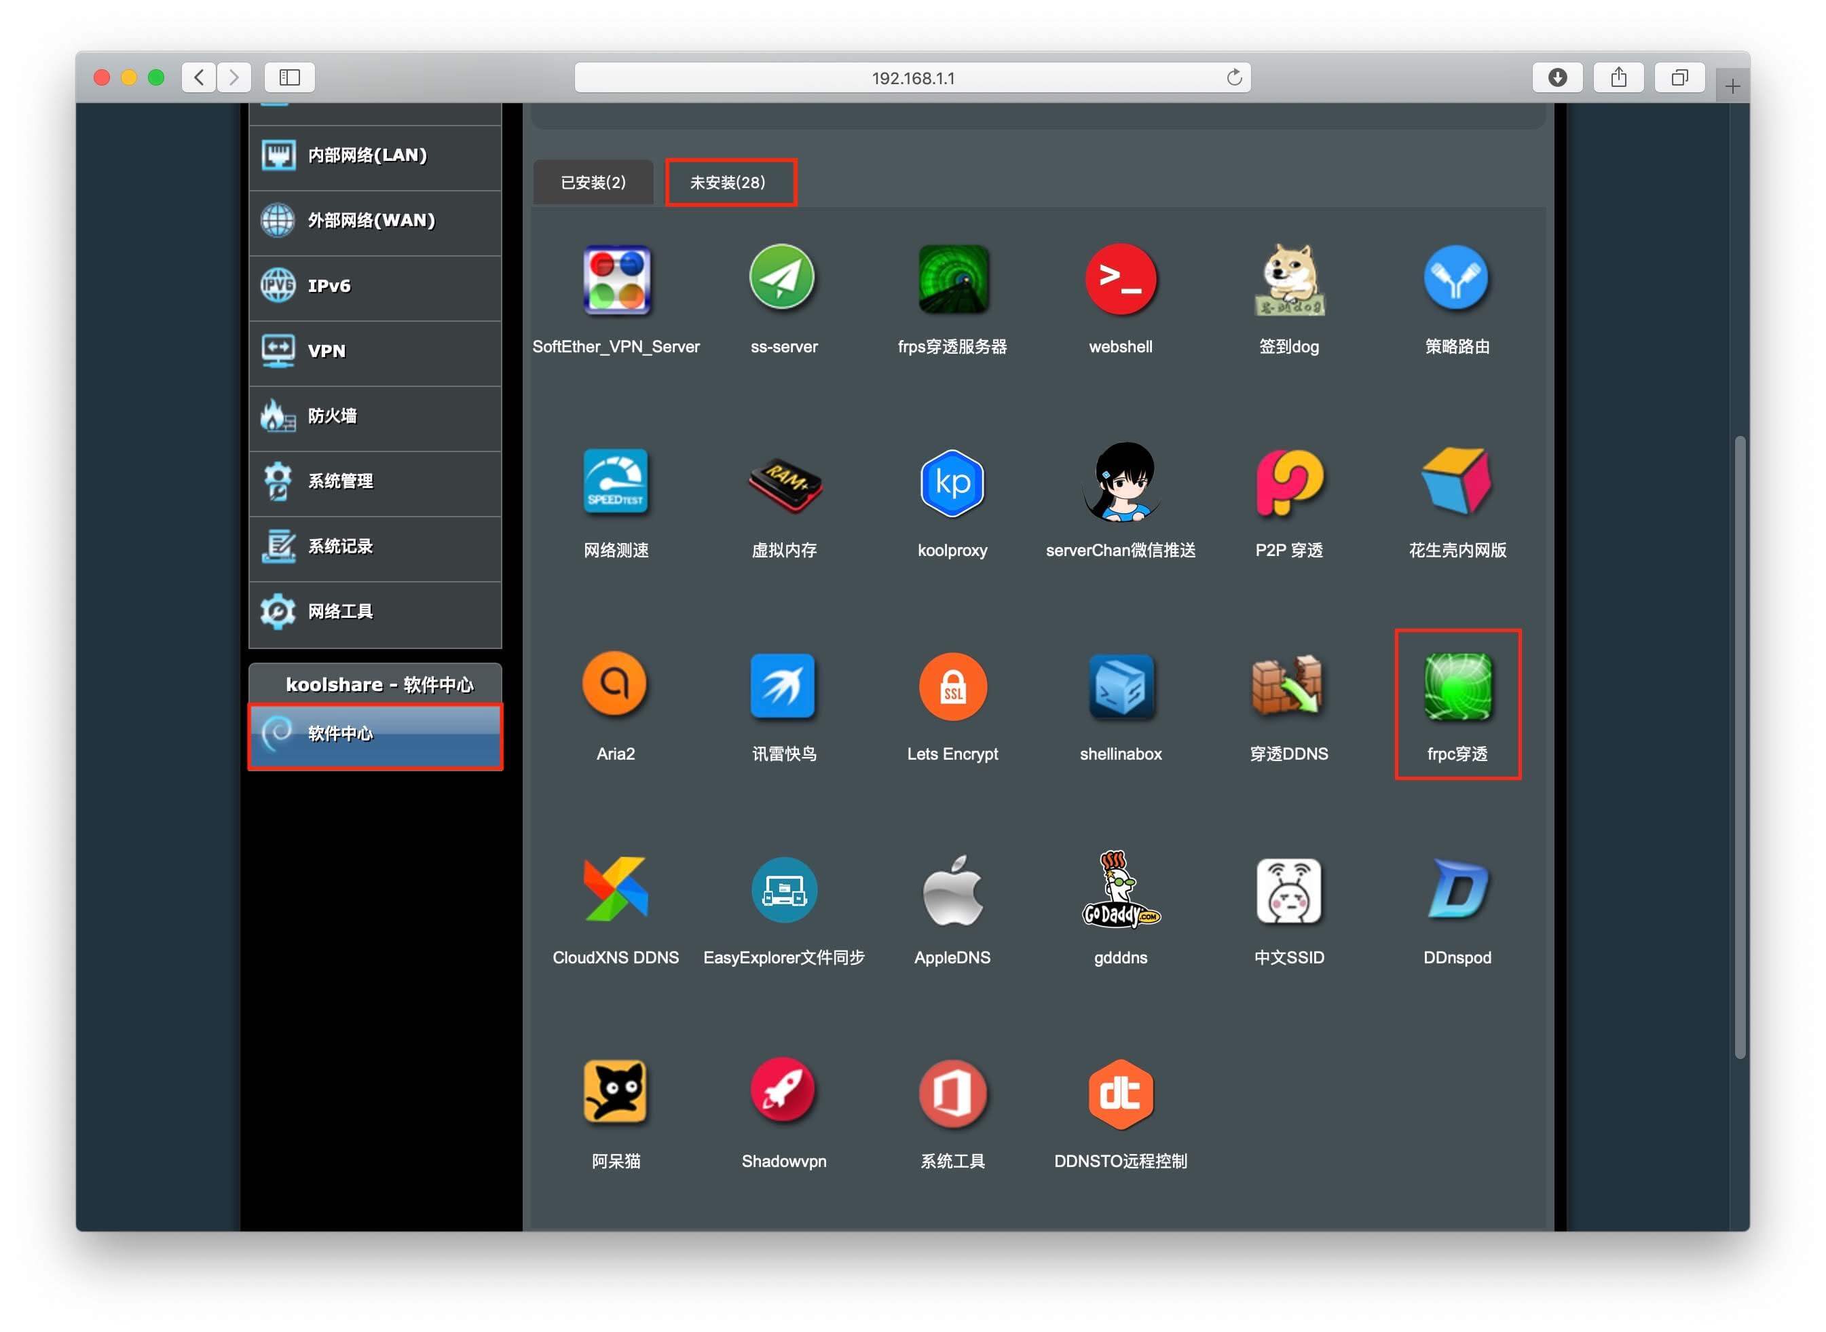Open the shellinabox app icon
Viewport: 1826px width, 1332px height.
(1120, 687)
